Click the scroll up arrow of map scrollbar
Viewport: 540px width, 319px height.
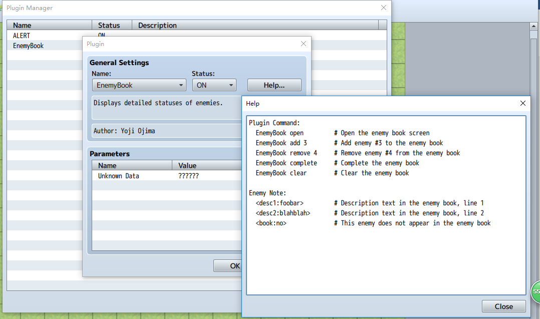tap(533, 26)
